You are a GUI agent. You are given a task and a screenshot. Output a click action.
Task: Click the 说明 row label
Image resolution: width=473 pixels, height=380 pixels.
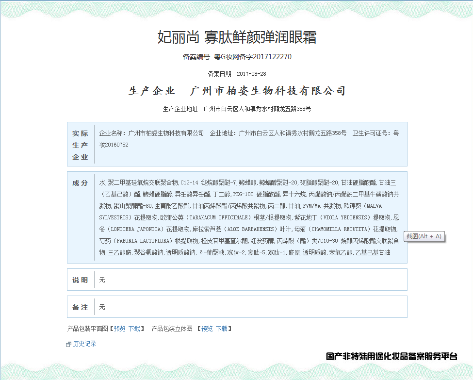pyautogui.click(x=80, y=280)
